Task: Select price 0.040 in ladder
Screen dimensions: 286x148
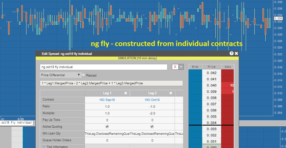Action: (212, 85)
